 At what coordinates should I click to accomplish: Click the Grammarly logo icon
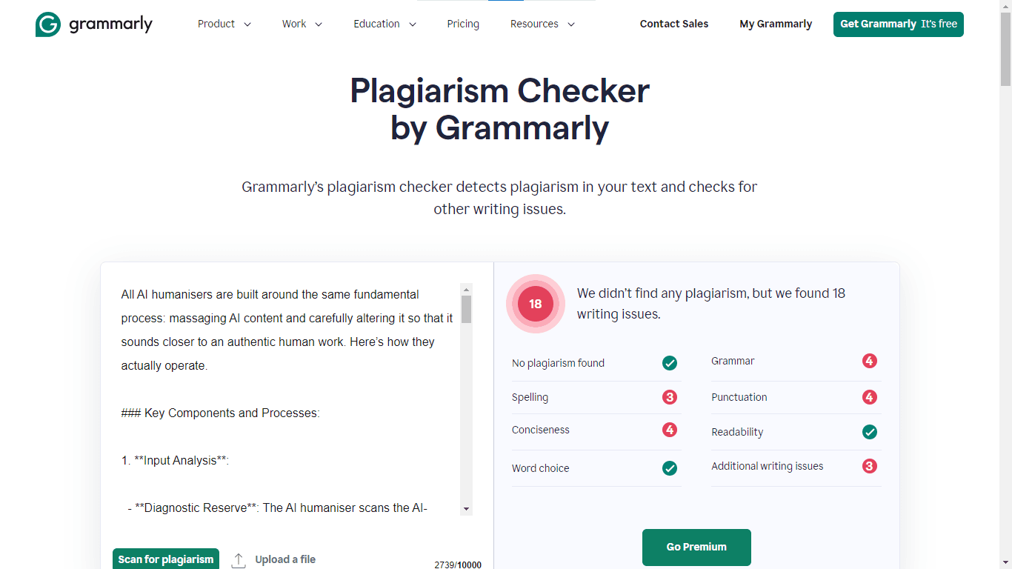[48, 24]
